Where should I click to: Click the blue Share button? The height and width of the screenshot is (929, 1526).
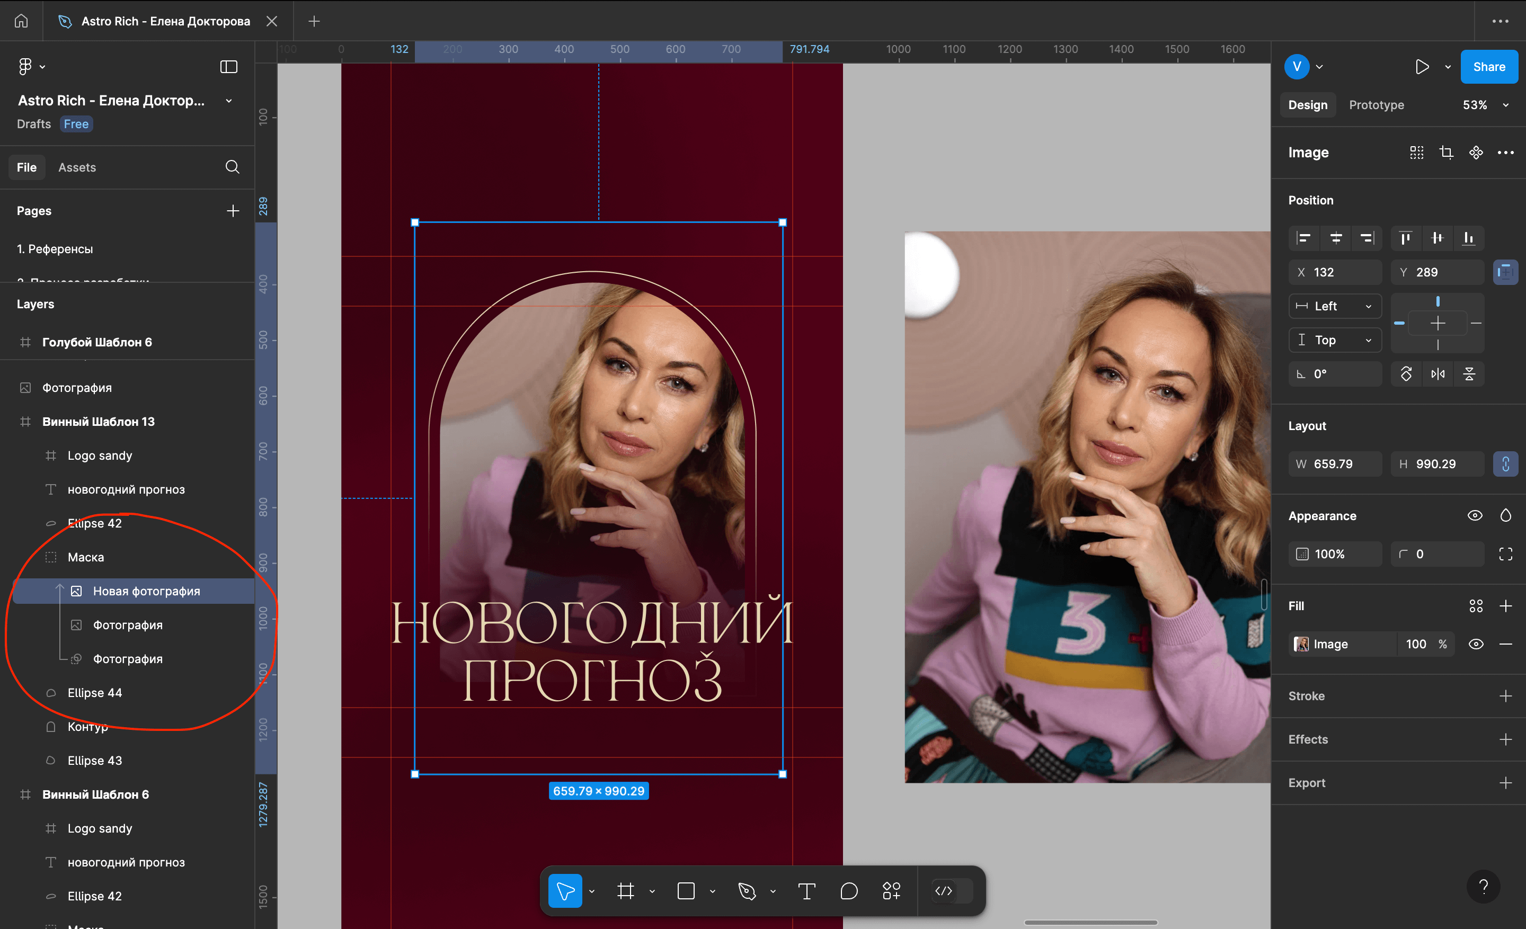1488,66
